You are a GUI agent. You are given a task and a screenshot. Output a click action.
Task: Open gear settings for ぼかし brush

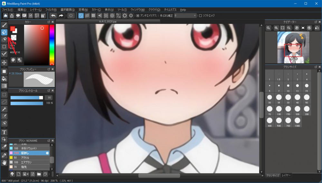(47, 153)
